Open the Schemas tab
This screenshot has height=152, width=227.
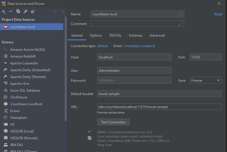pyautogui.click(x=135, y=35)
